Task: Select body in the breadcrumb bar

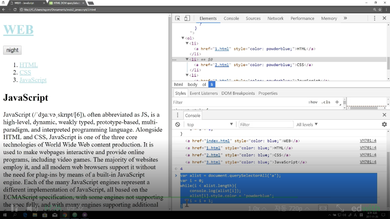Action: pyautogui.click(x=192, y=84)
